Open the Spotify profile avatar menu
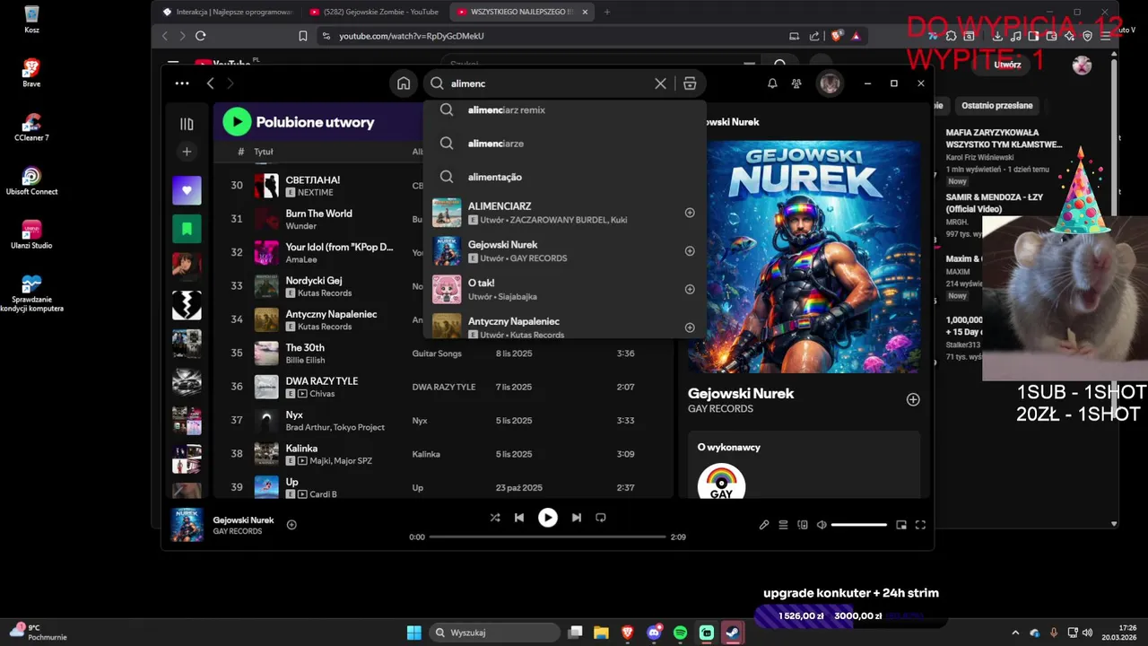The image size is (1148, 646). 830,83
